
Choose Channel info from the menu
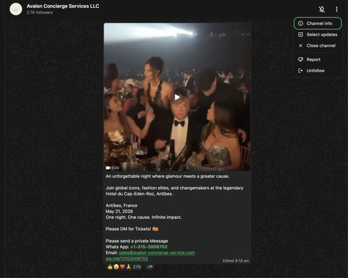(x=317, y=24)
